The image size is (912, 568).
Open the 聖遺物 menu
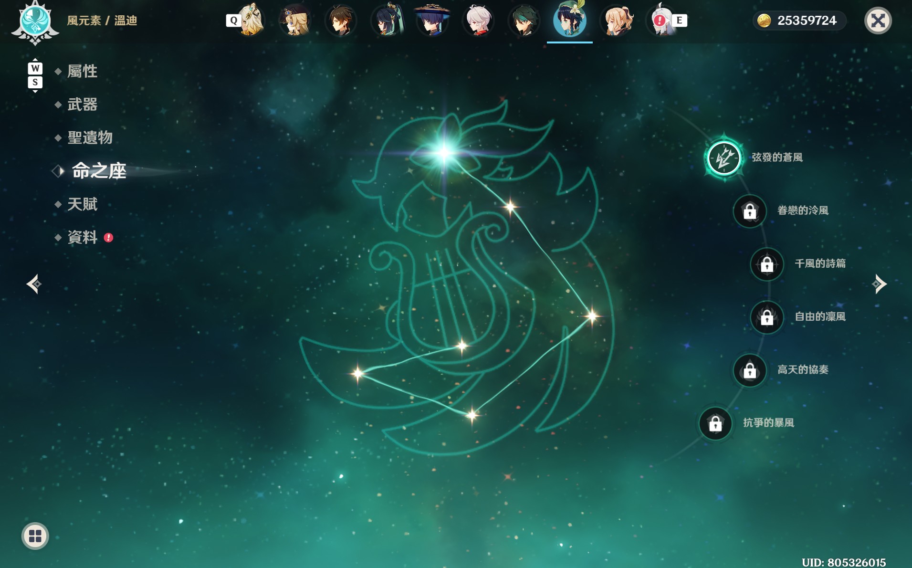[90, 137]
